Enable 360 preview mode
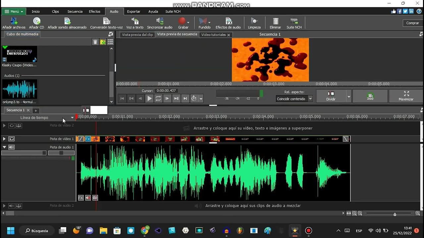Image resolution: width=424 pixels, height=238 pixels. point(370,96)
